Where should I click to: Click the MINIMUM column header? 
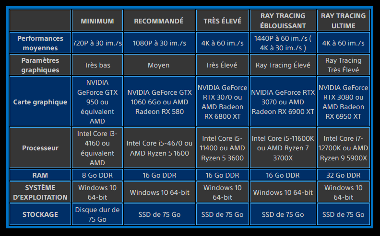point(97,21)
